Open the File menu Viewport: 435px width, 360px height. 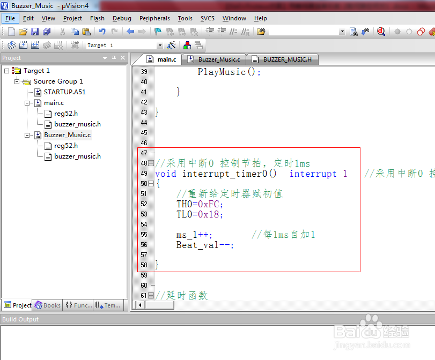[x=10, y=18]
